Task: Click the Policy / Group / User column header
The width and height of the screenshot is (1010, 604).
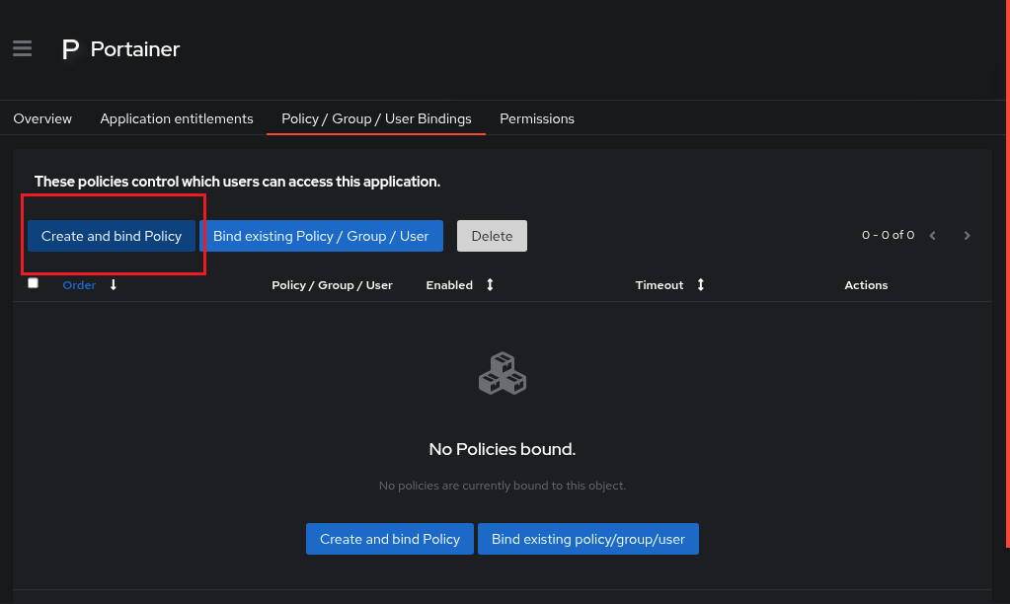Action: [332, 285]
